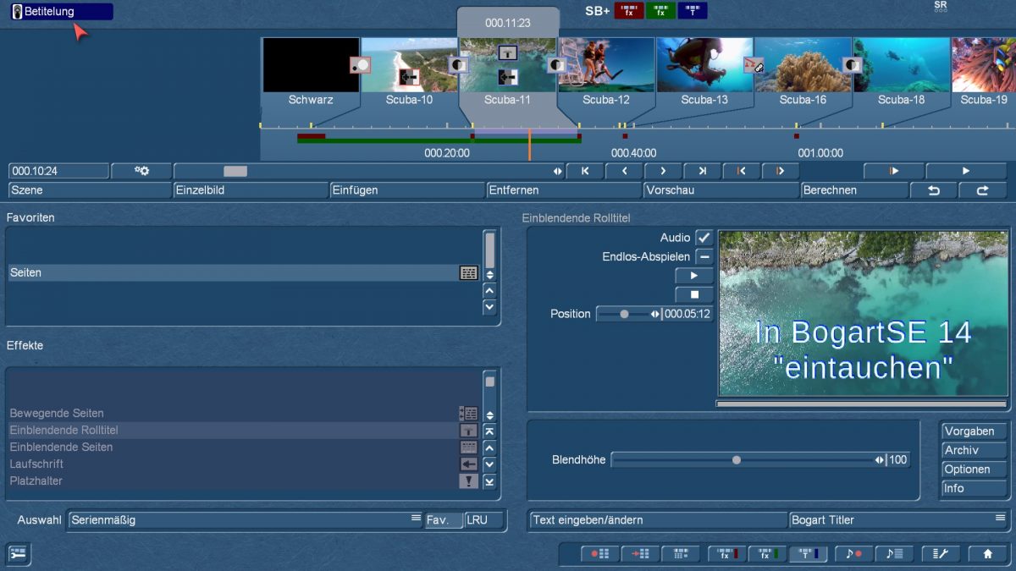Uncheck the Audio checkbox

coord(704,238)
